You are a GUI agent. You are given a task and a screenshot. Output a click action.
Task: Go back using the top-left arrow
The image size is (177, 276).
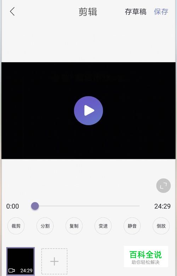[x=12, y=12]
